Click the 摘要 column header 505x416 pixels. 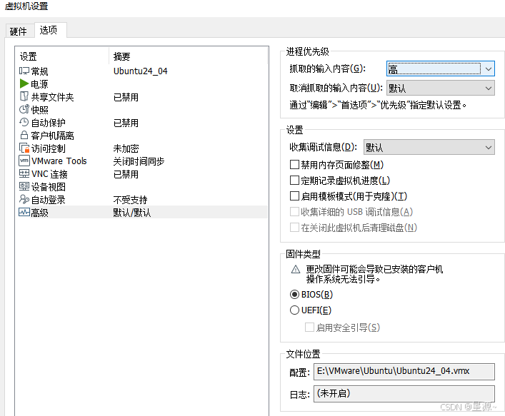[x=189, y=56]
